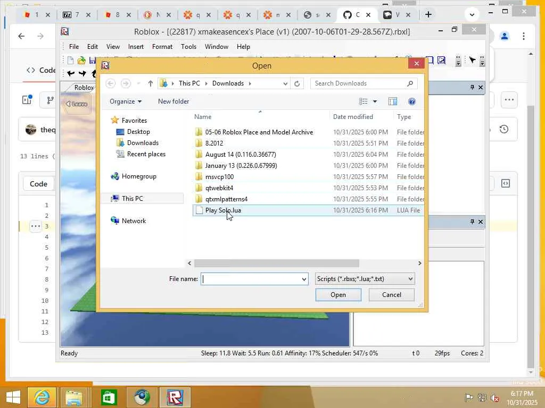Open dialog help icon
The image size is (545, 408).
click(412, 101)
